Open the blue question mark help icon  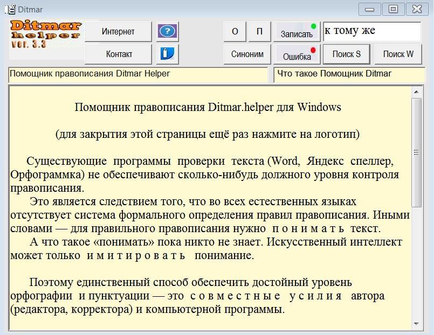(x=167, y=32)
